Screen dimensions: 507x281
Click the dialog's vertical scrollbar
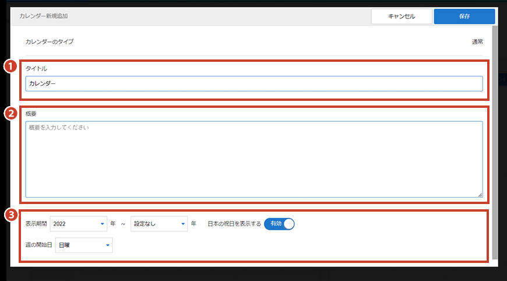point(495,140)
